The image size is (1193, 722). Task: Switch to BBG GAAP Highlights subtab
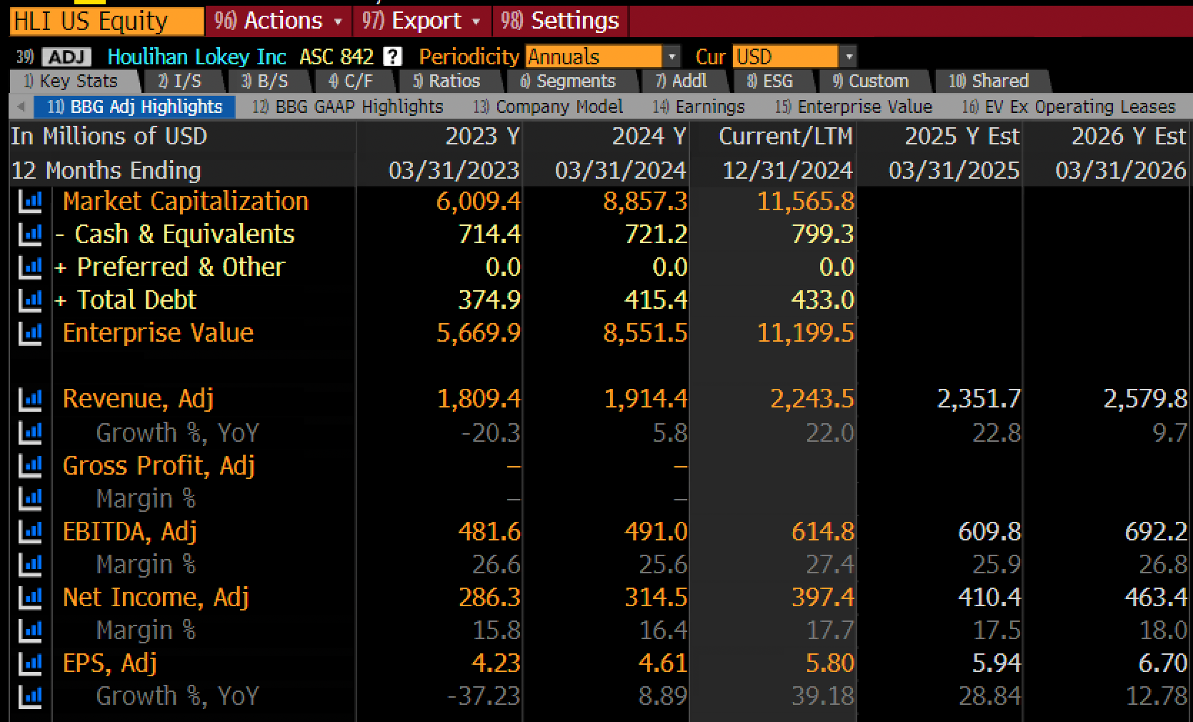pos(348,107)
